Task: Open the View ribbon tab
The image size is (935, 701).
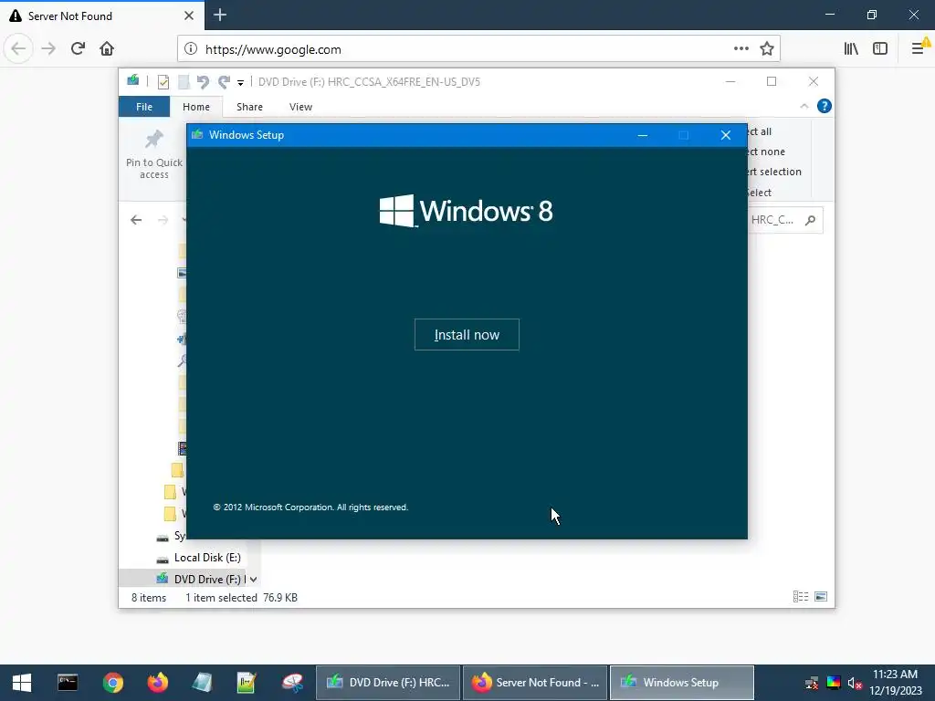Action: click(x=300, y=107)
